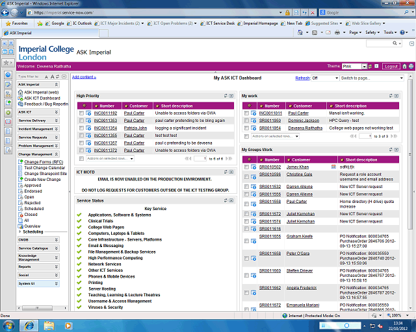This screenshot has width=416, height=332.
Task: Click the navigator type filter text field
Action: coord(38,77)
